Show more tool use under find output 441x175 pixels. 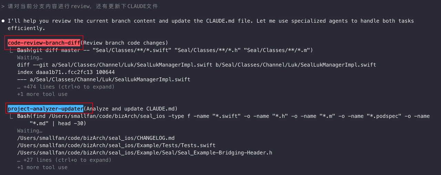[x=42, y=167]
